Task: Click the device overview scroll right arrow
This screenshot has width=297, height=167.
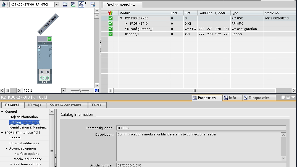Action: tap(294, 91)
